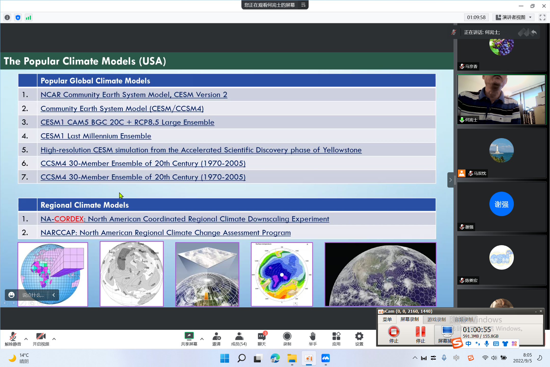The width and height of the screenshot is (550, 367).
Task: Open Sogou IME soft keyboard icon
Action: (x=496, y=344)
